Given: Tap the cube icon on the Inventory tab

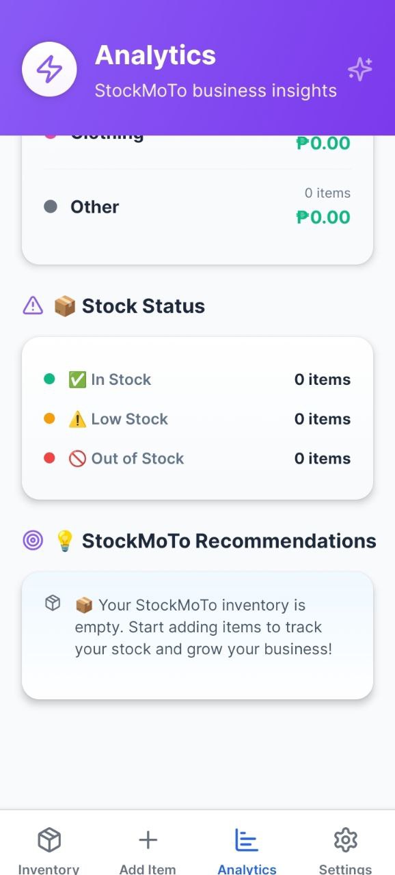Looking at the screenshot, I should pyautogui.click(x=49, y=839).
